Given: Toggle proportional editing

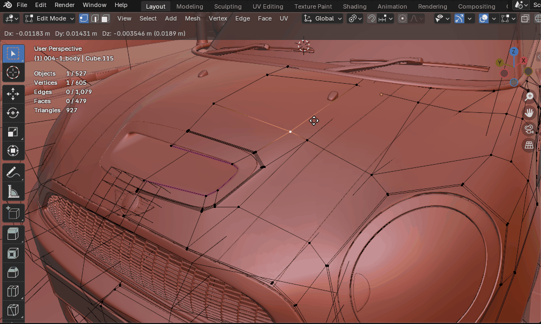Looking at the screenshot, I should (x=403, y=18).
